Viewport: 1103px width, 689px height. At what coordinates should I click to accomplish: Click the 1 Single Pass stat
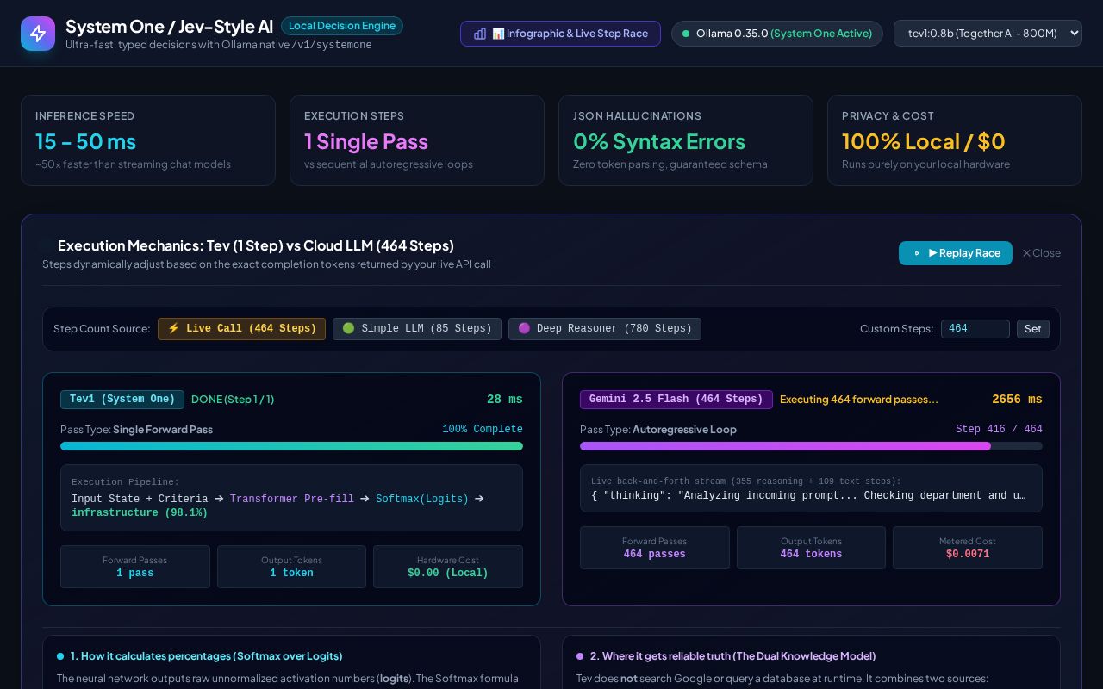(x=366, y=141)
